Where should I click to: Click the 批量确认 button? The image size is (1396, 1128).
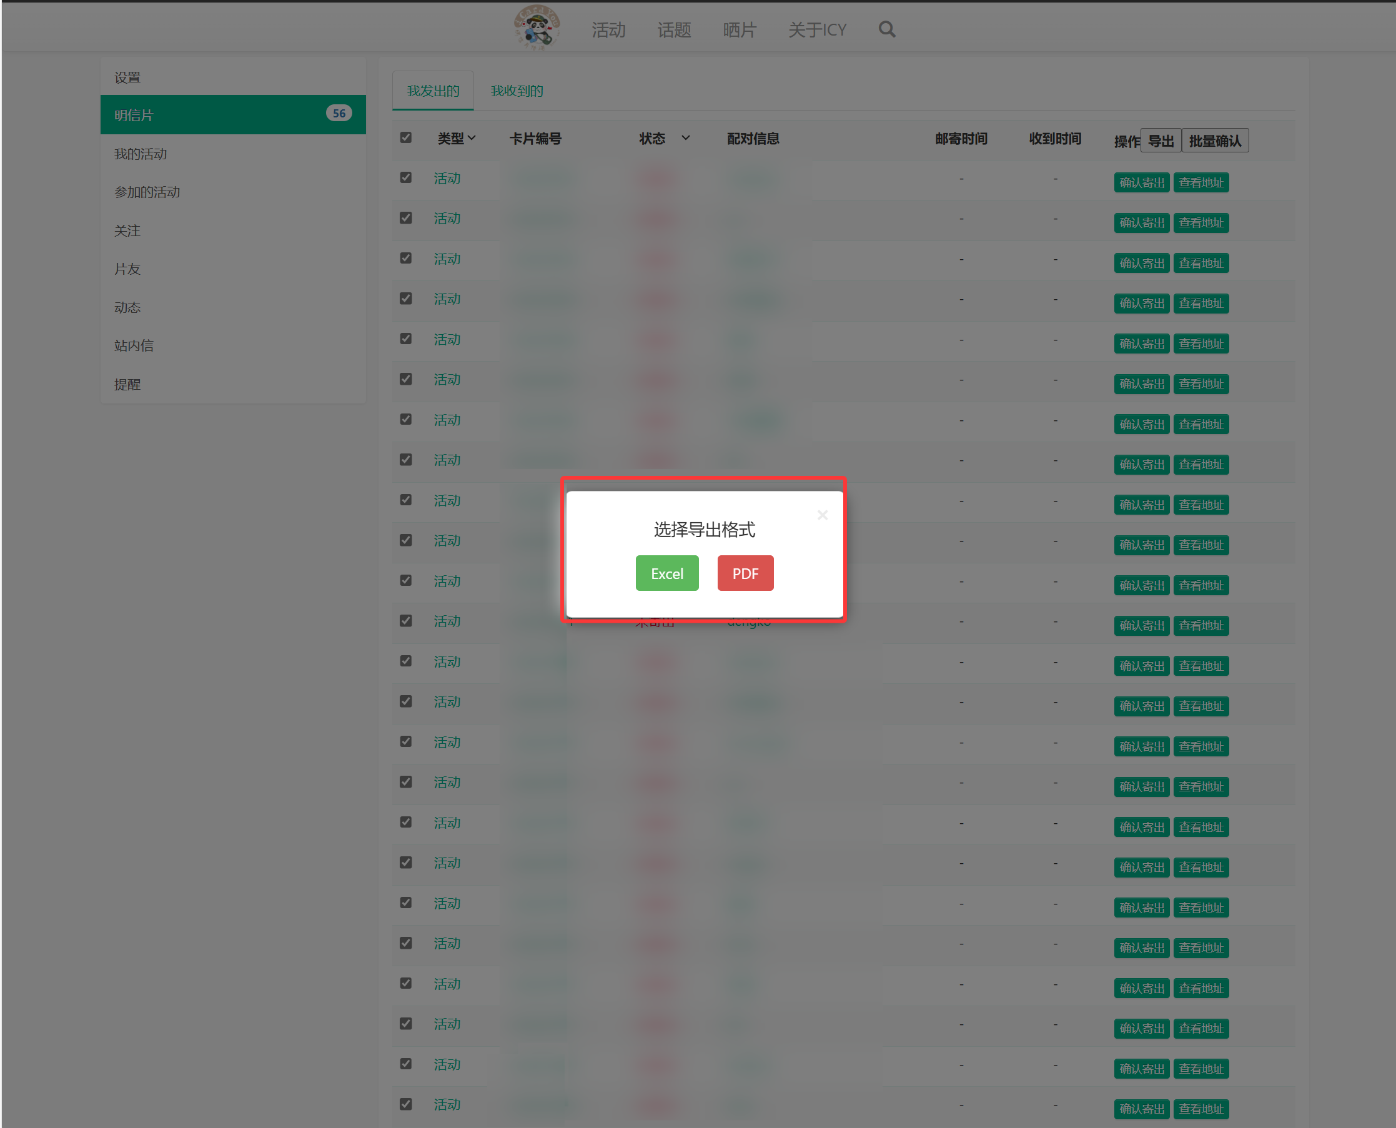point(1214,141)
